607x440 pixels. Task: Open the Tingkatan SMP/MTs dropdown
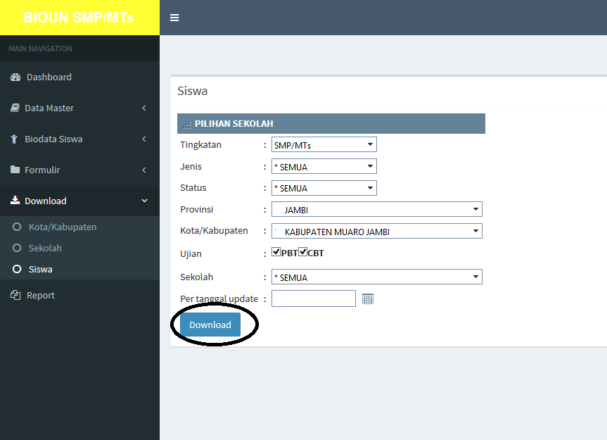click(324, 144)
